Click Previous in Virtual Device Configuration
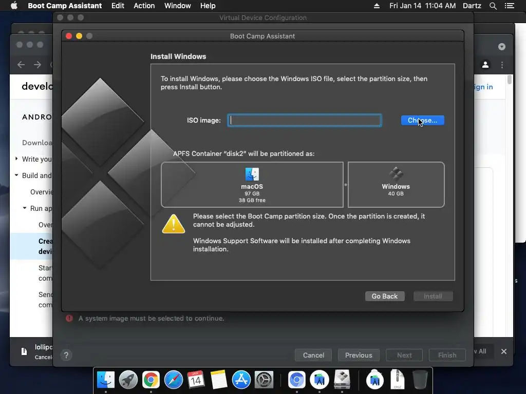 tap(359, 355)
